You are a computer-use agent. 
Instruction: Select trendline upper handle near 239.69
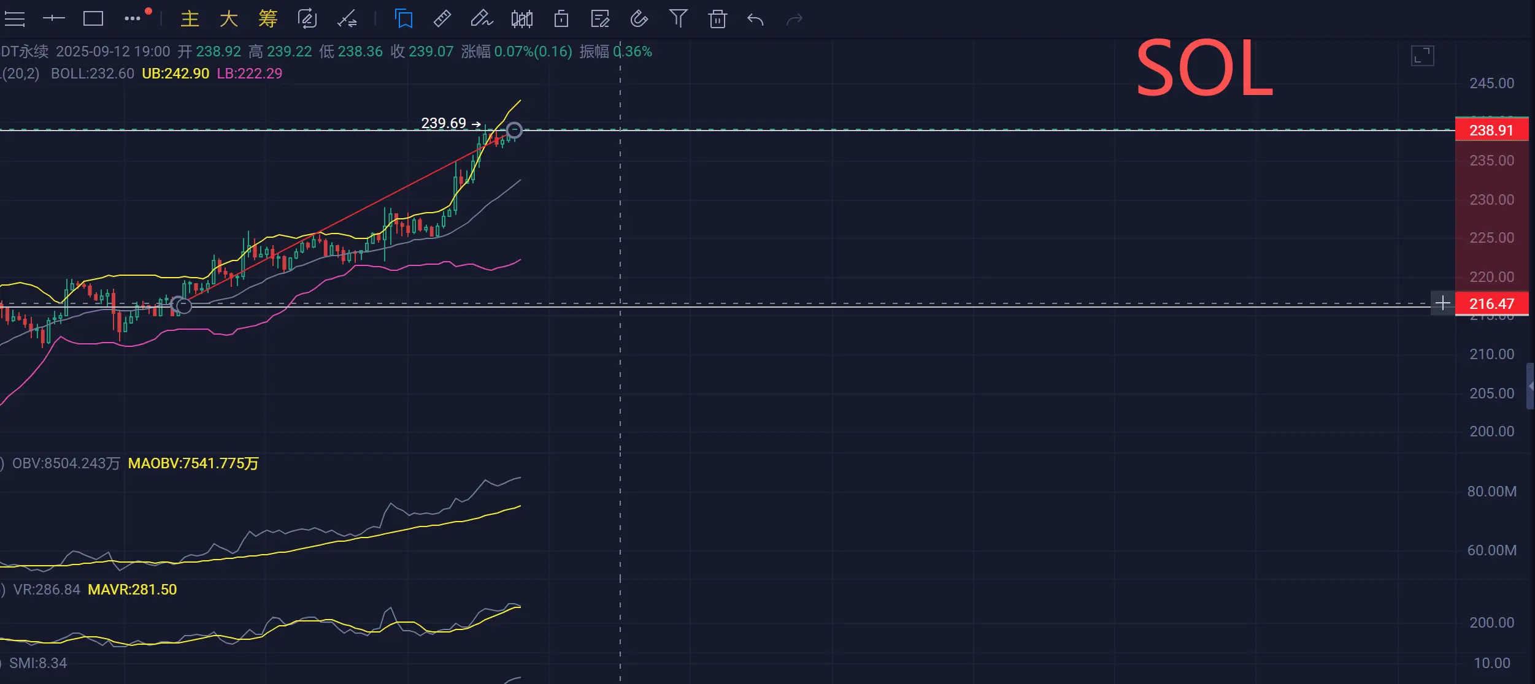coord(514,130)
